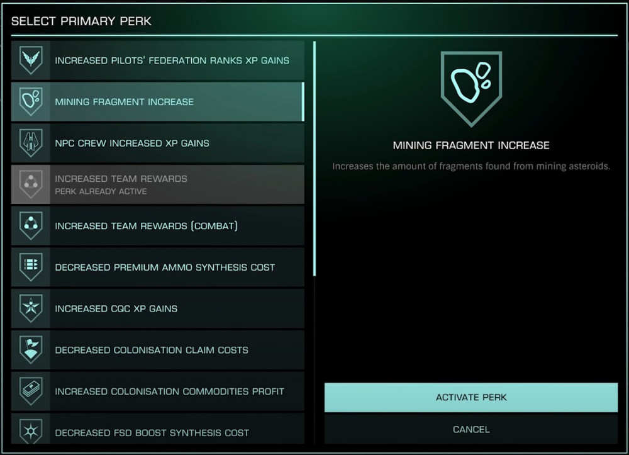Click the colonisation commodities profit cash icon
The width and height of the screenshot is (629, 455).
pyautogui.click(x=31, y=391)
